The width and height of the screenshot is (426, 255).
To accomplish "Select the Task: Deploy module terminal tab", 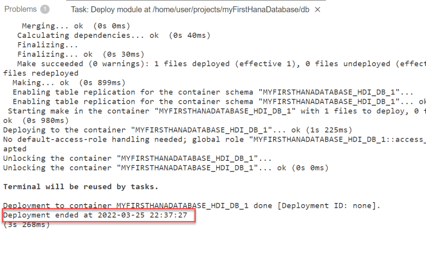I will point(189,10).
